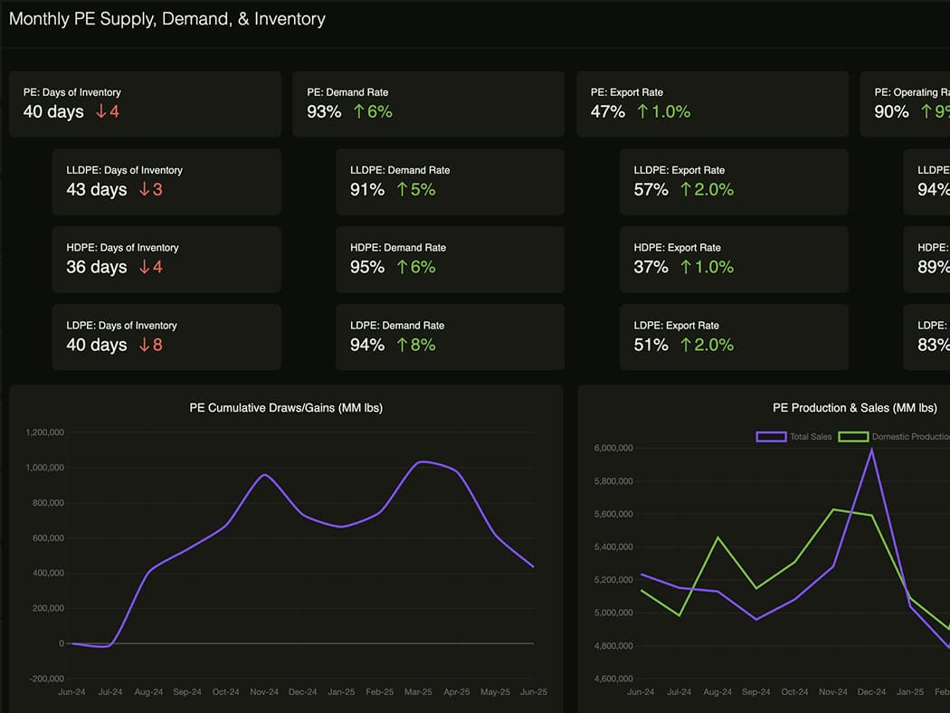
Task: Click the PE Production & Sales chart title
Action: [854, 408]
